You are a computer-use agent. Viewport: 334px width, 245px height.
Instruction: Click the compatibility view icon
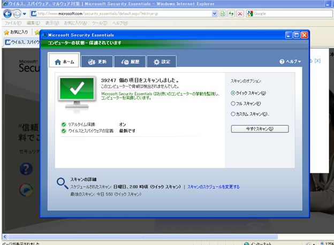(x=222, y=14)
